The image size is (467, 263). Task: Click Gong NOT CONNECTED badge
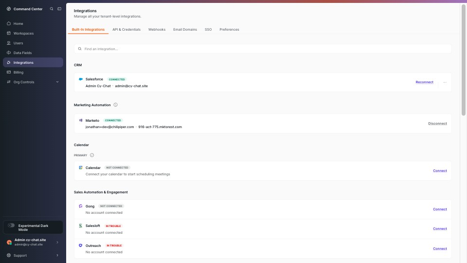(x=111, y=206)
